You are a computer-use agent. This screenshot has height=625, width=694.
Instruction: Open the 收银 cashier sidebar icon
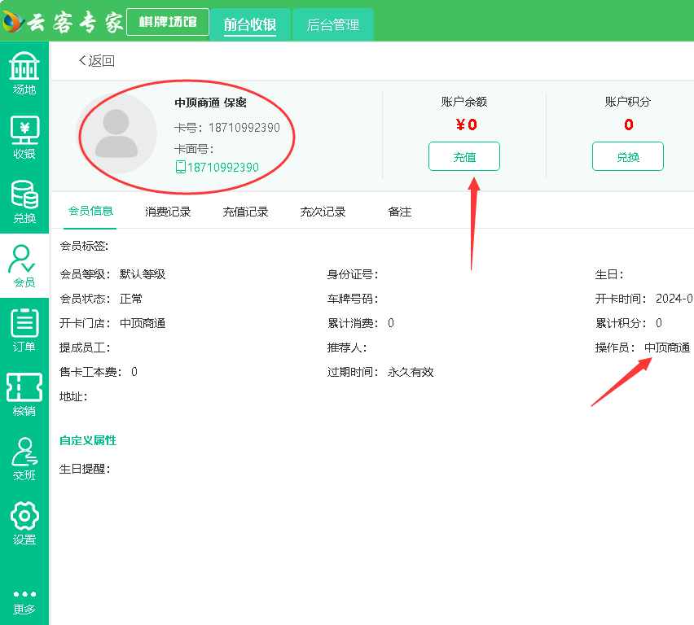24,137
